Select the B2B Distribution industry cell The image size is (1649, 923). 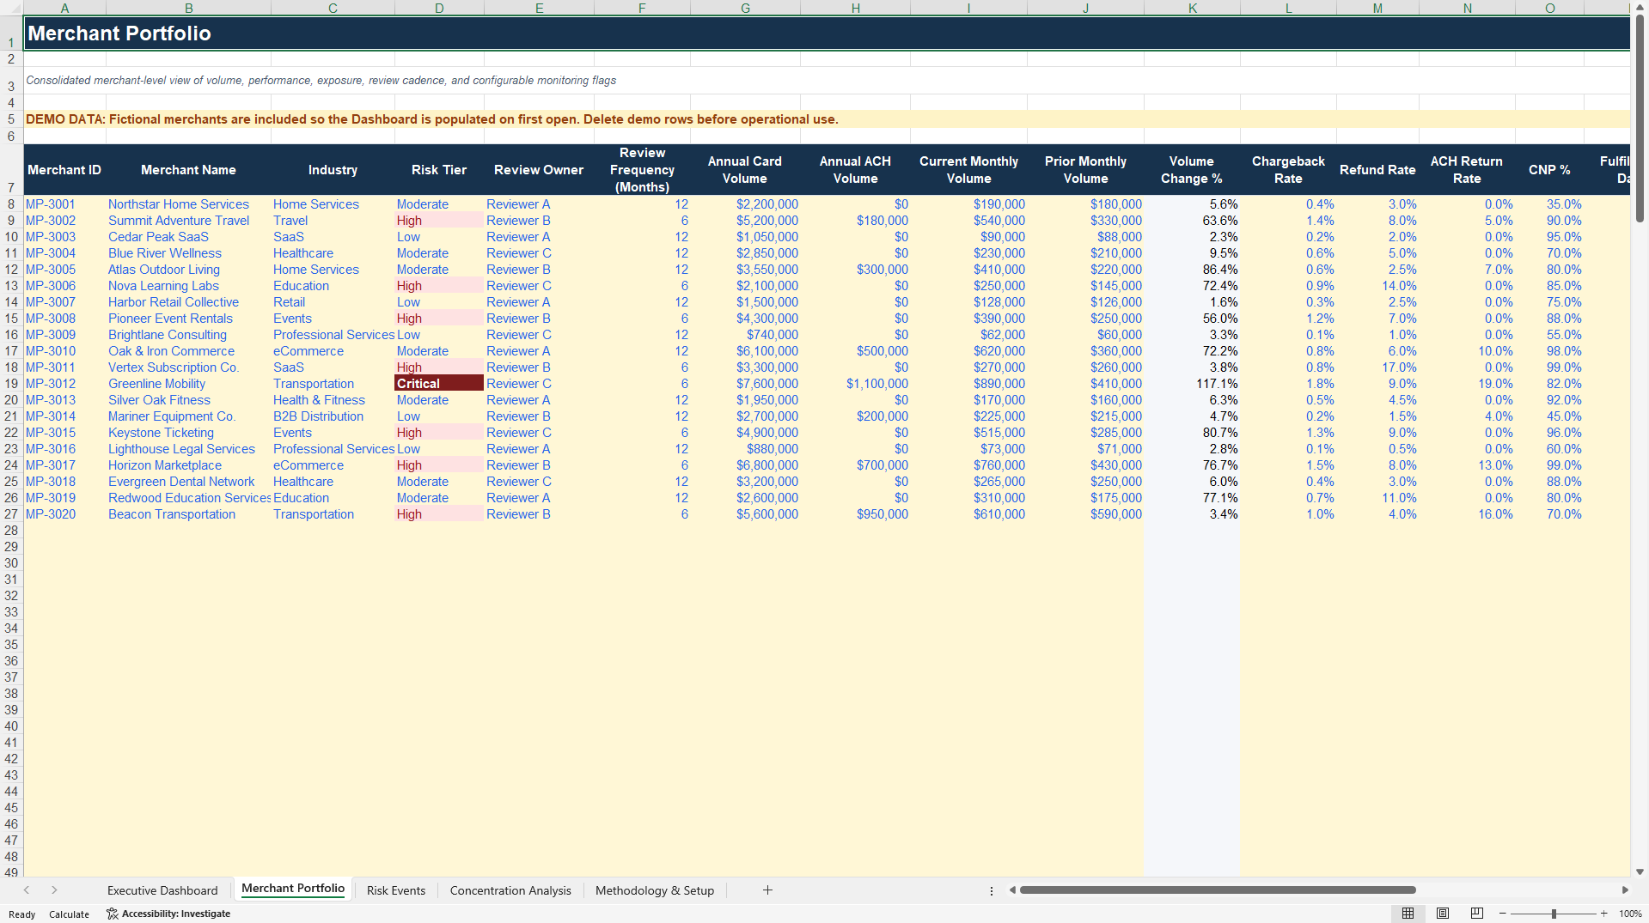click(333, 416)
